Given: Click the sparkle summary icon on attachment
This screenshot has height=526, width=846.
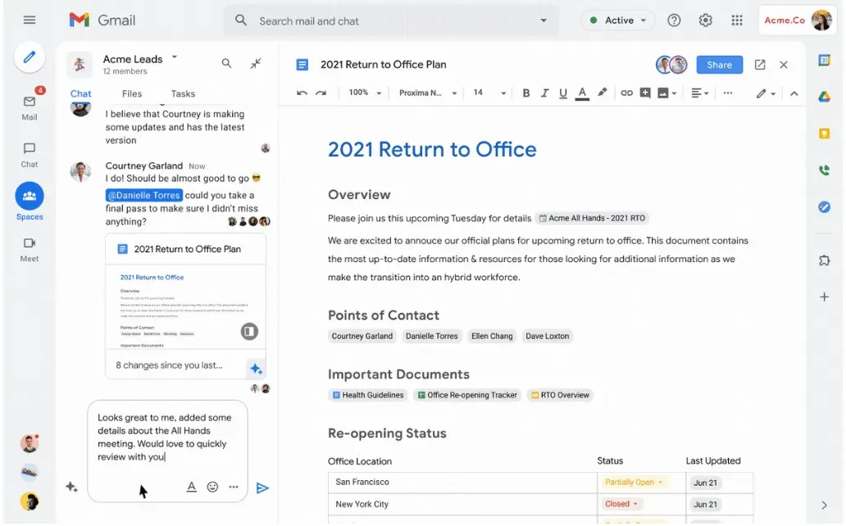Looking at the screenshot, I should point(256,369).
